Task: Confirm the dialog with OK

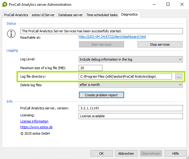Action: point(102,153)
